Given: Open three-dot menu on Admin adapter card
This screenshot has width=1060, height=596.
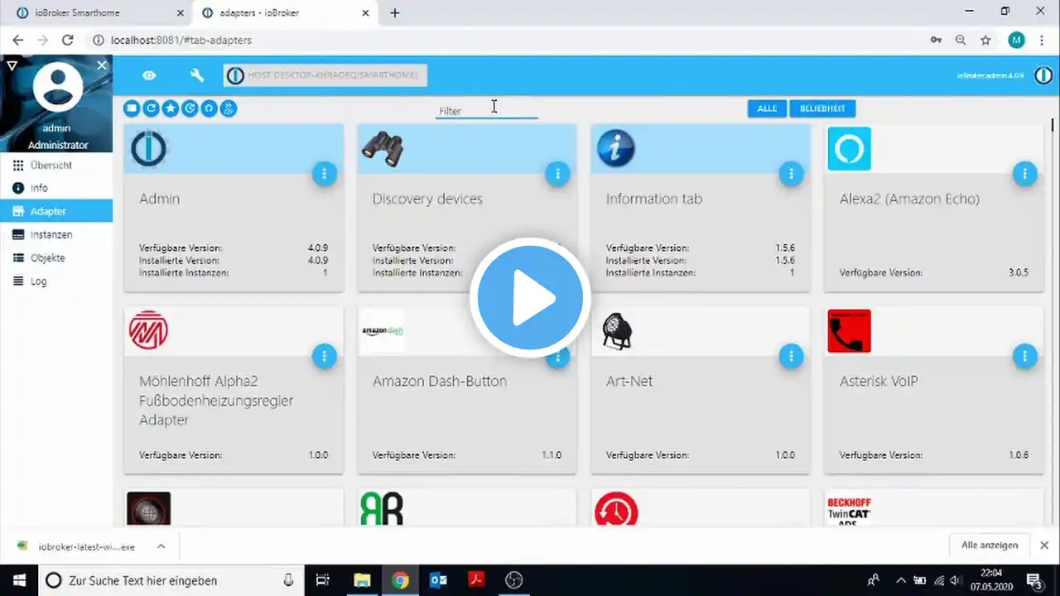Looking at the screenshot, I should tap(325, 174).
